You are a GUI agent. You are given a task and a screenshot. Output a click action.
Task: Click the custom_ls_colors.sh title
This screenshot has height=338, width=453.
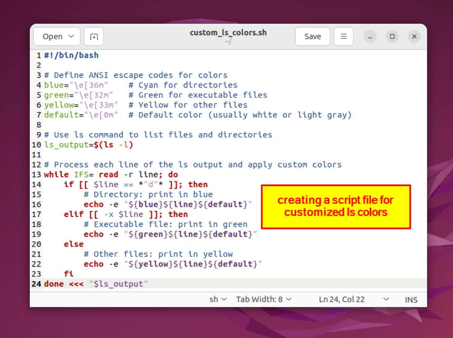point(228,32)
